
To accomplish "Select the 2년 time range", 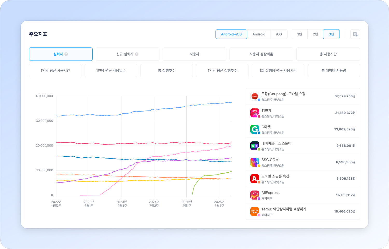I will click(315, 34).
